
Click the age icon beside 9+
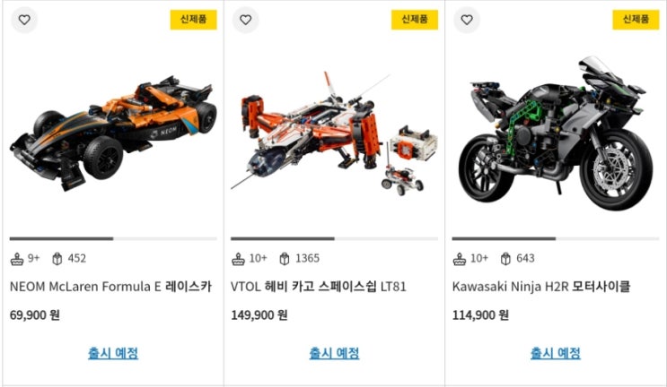(16, 258)
